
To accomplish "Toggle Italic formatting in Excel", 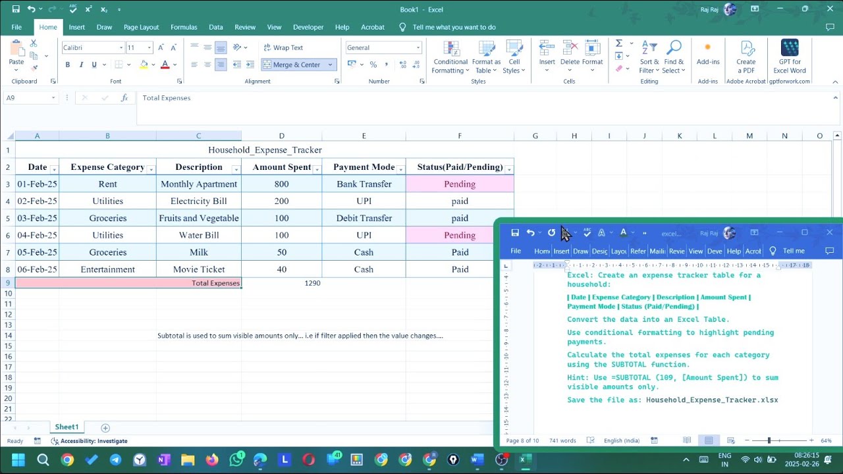I will [x=81, y=65].
